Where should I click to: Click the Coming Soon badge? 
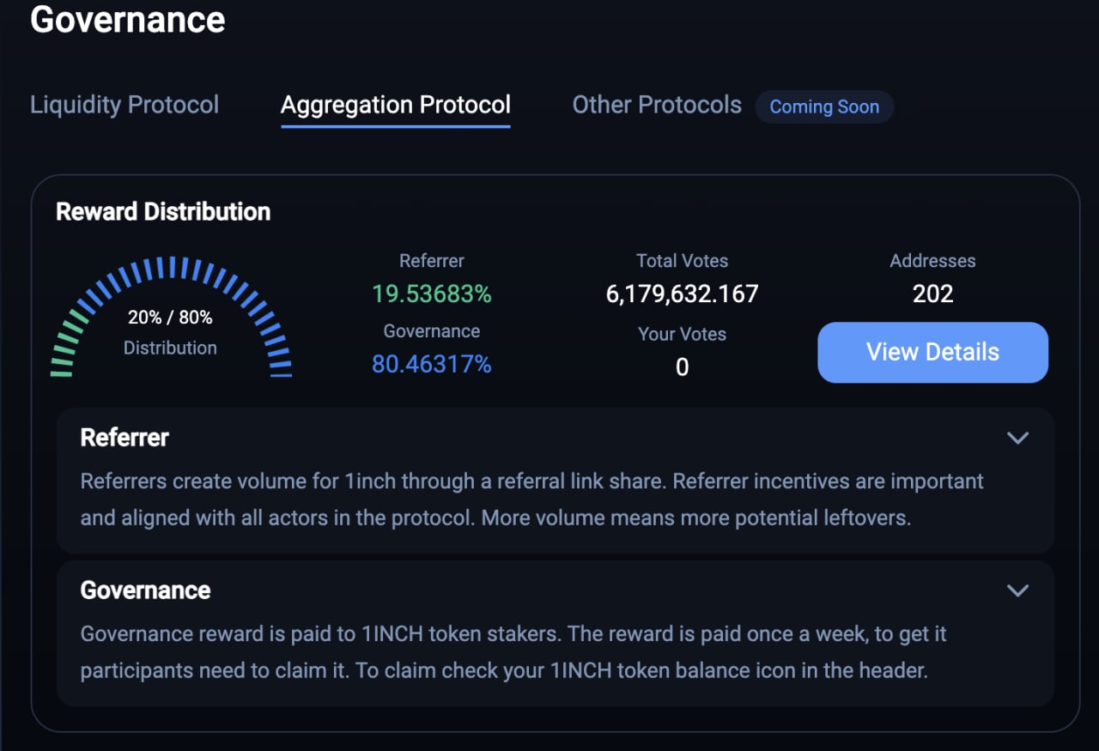tap(824, 106)
